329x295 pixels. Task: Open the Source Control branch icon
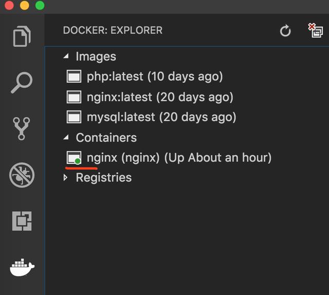point(22,128)
